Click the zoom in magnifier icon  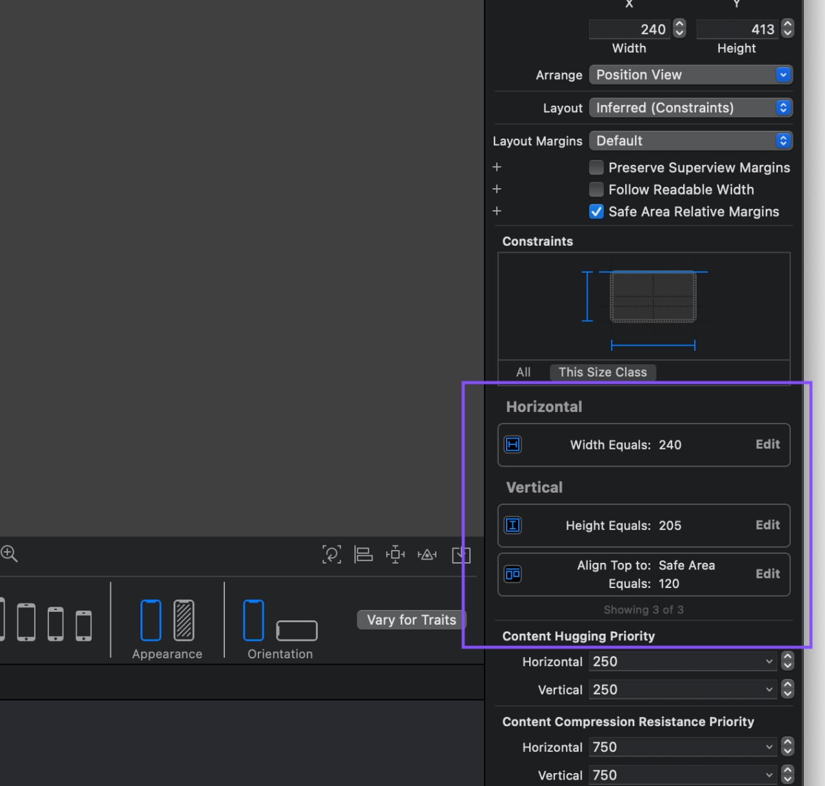tap(9, 553)
